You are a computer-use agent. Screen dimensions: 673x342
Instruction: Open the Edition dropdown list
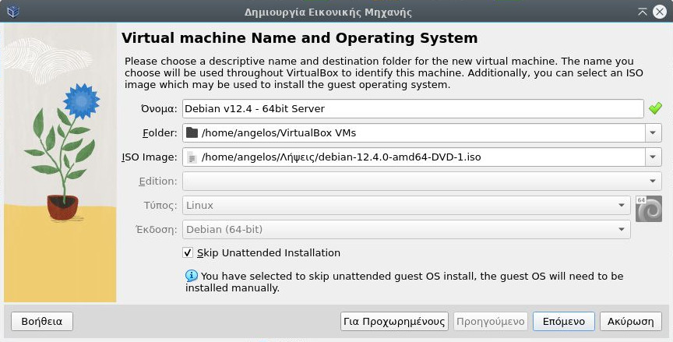(653, 182)
